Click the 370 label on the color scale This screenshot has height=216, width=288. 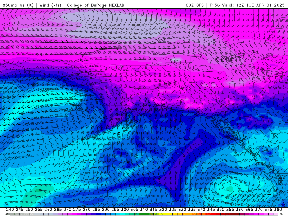pyautogui.click(x=259, y=210)
